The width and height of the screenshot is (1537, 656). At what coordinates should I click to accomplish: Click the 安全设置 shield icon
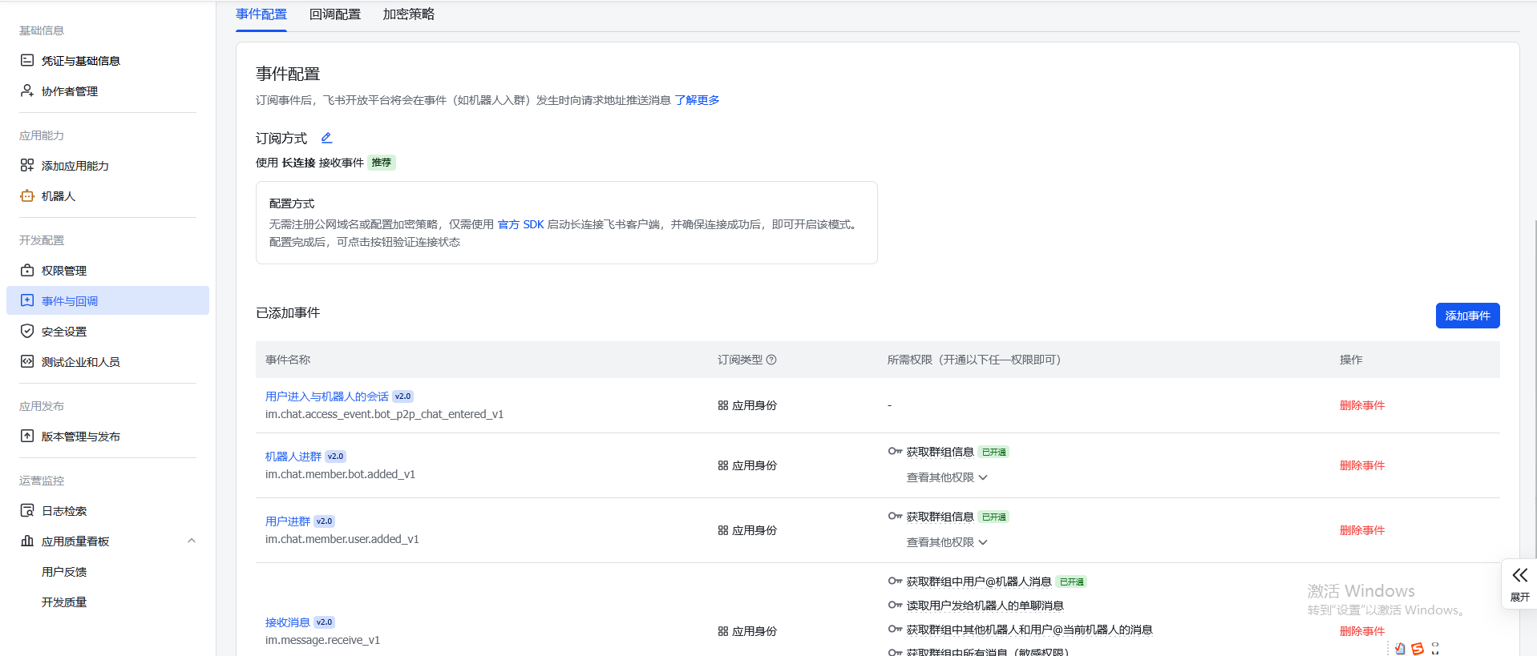click(x=27, y=331)
